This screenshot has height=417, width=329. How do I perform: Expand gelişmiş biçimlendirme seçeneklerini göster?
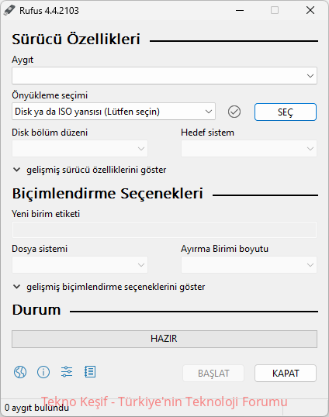[109, 287]
